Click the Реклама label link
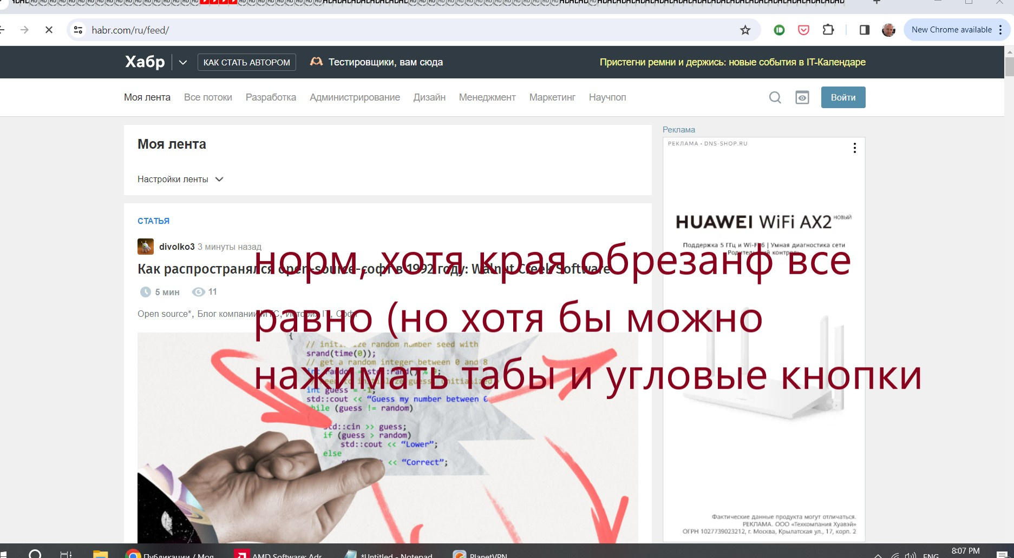 pos(679,130)
